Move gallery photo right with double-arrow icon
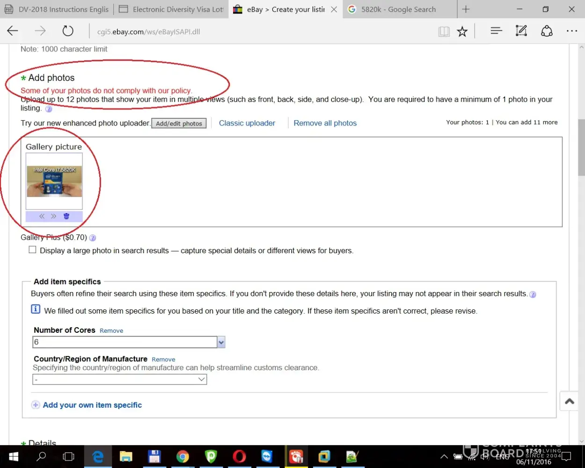585x468 pixels. 54,216
